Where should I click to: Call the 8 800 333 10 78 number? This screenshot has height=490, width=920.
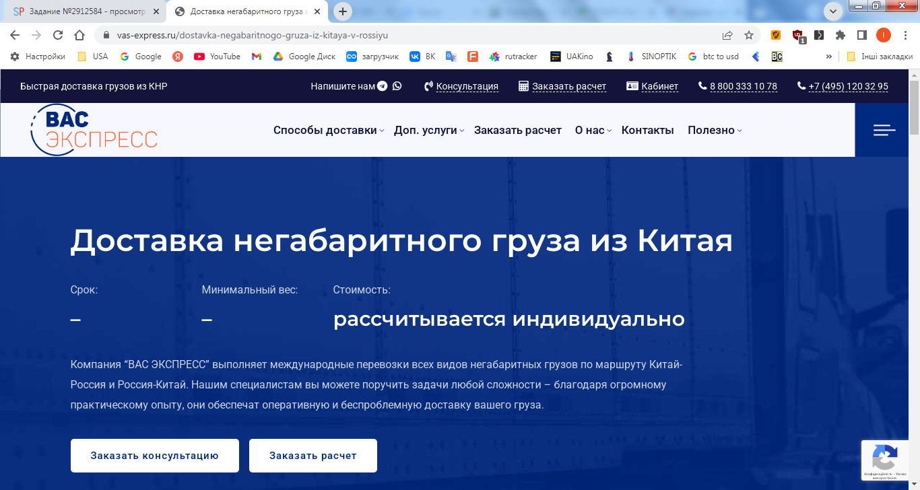[738, 86]
